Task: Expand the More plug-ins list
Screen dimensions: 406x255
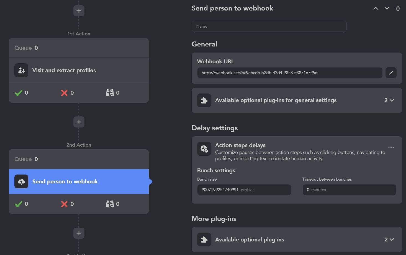Action: (x=389, y=240)
